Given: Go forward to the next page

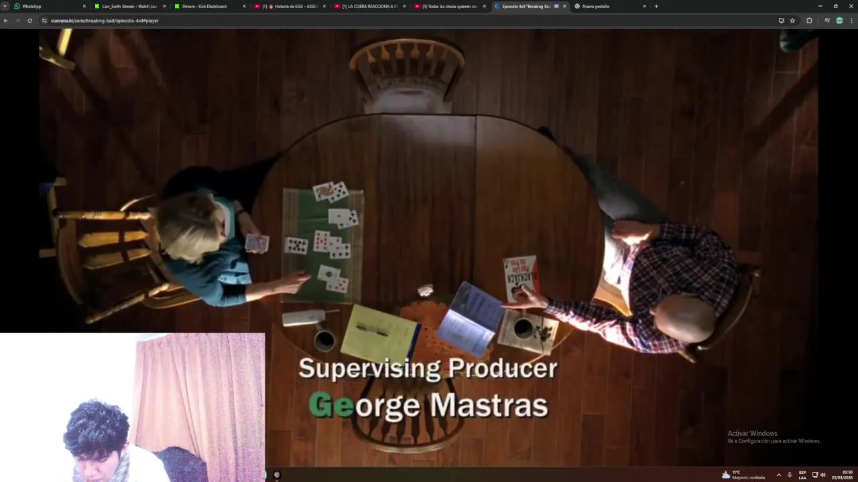Looking at the screenshot, I should point(17,21).
